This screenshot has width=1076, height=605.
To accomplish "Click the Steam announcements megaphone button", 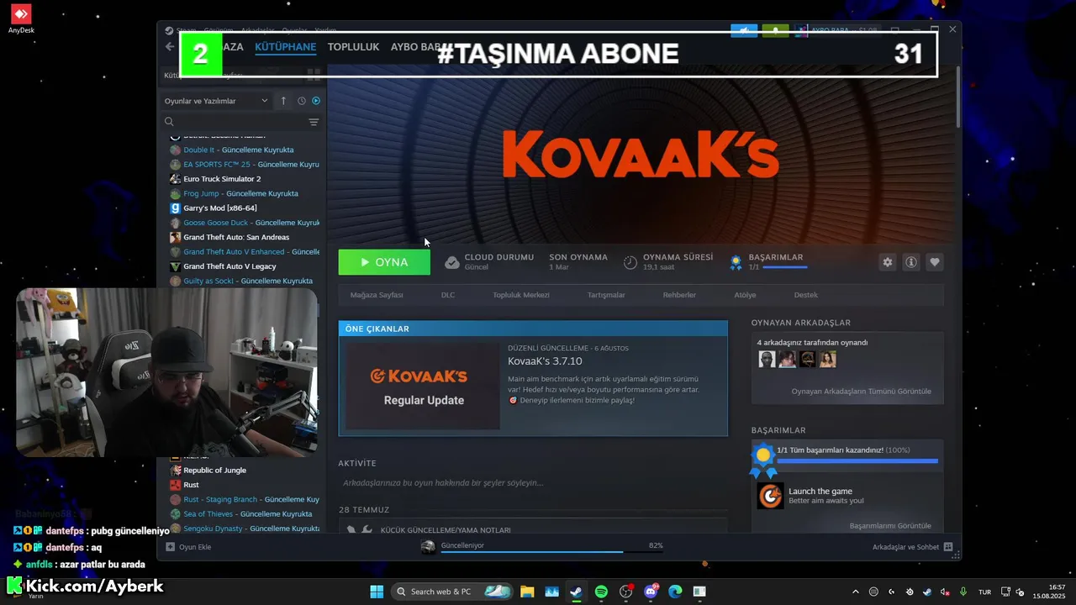I will click(x=744, y=31).
